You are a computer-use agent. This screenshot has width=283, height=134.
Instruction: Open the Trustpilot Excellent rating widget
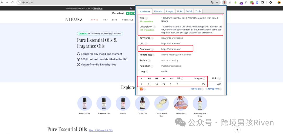tap(124, 13)
